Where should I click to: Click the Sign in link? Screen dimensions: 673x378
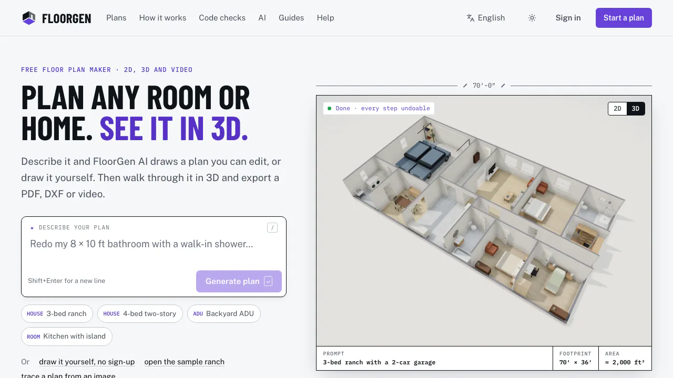point(568,18)
